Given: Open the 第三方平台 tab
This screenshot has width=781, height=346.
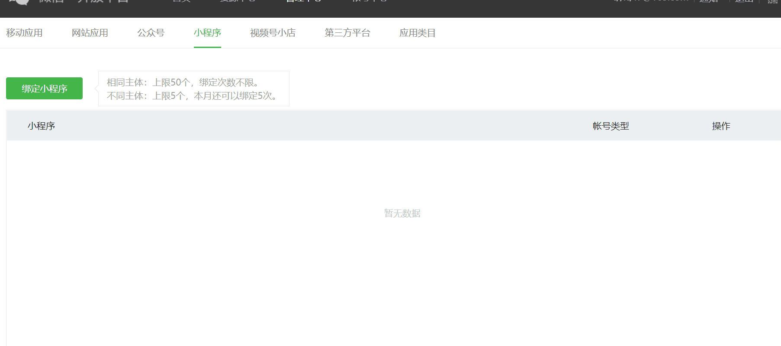Looking at the screenshot, I should tap(347, 33).
